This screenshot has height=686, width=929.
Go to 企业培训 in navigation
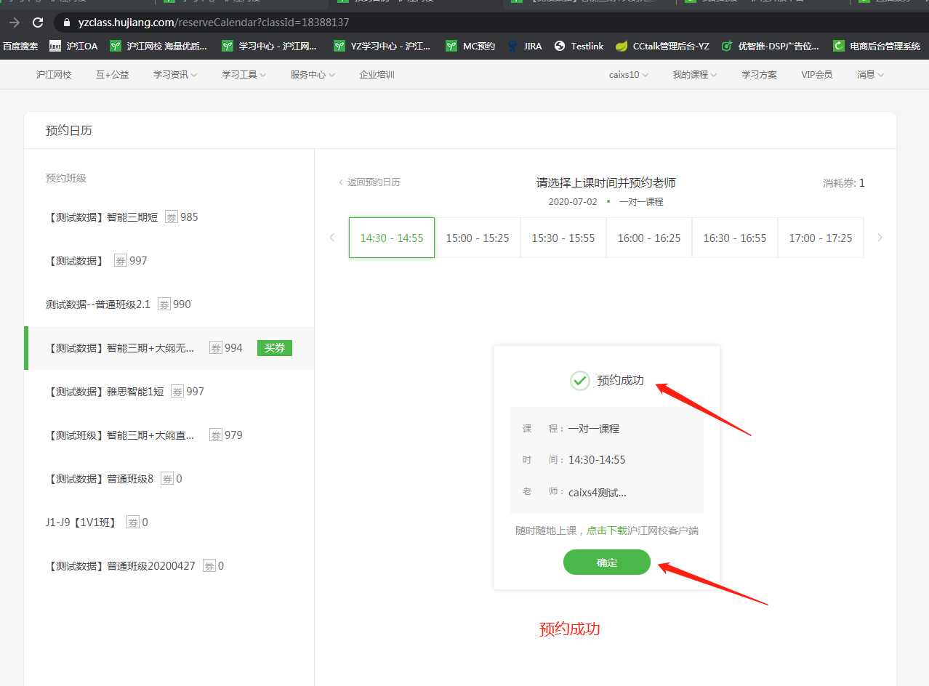coord(377,74)
